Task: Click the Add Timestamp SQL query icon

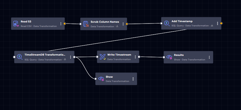Action: (167, 23)
